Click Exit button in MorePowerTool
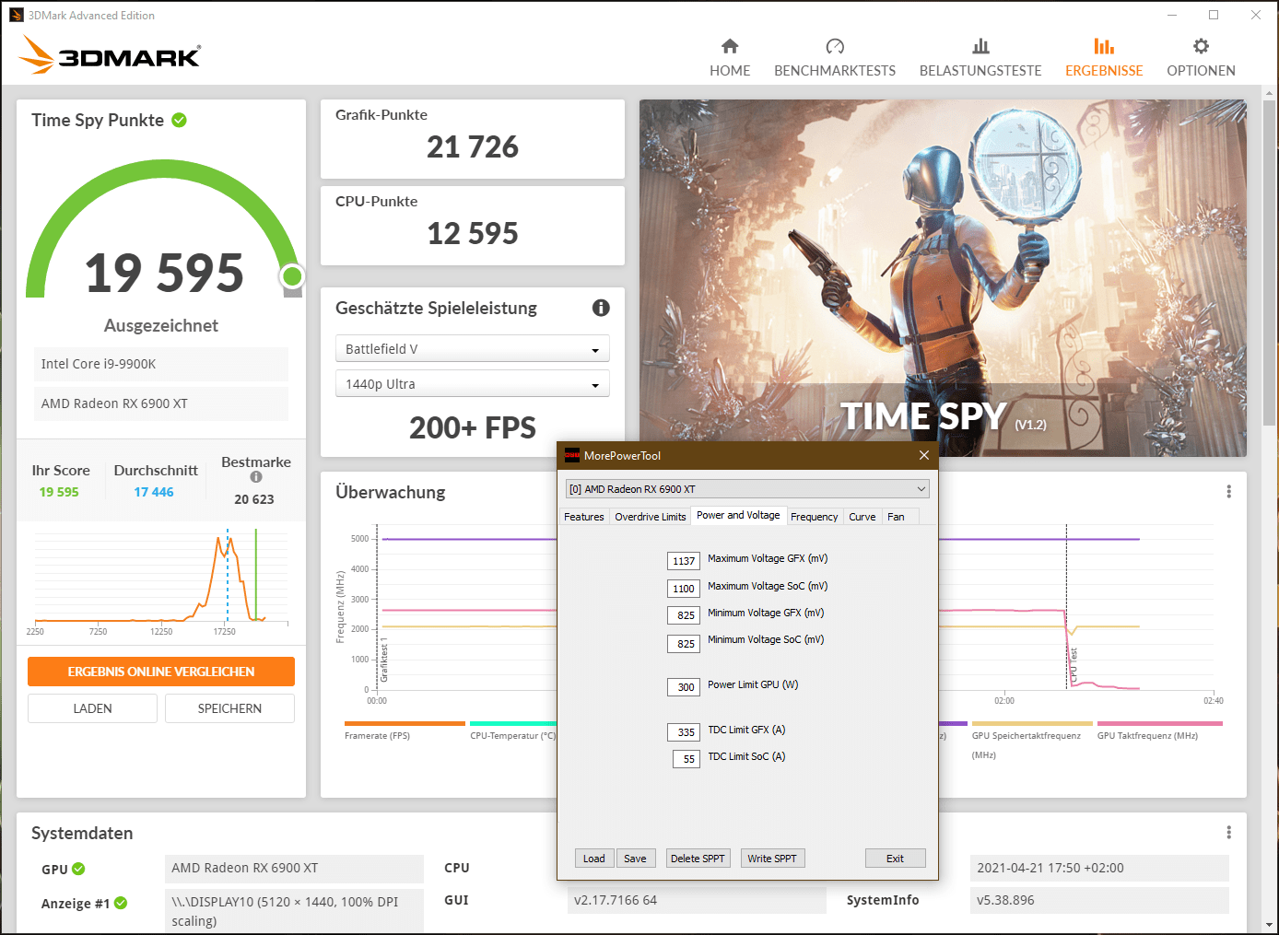The image size is (1279, 935). pyautogui.click(x=895, y=859)
